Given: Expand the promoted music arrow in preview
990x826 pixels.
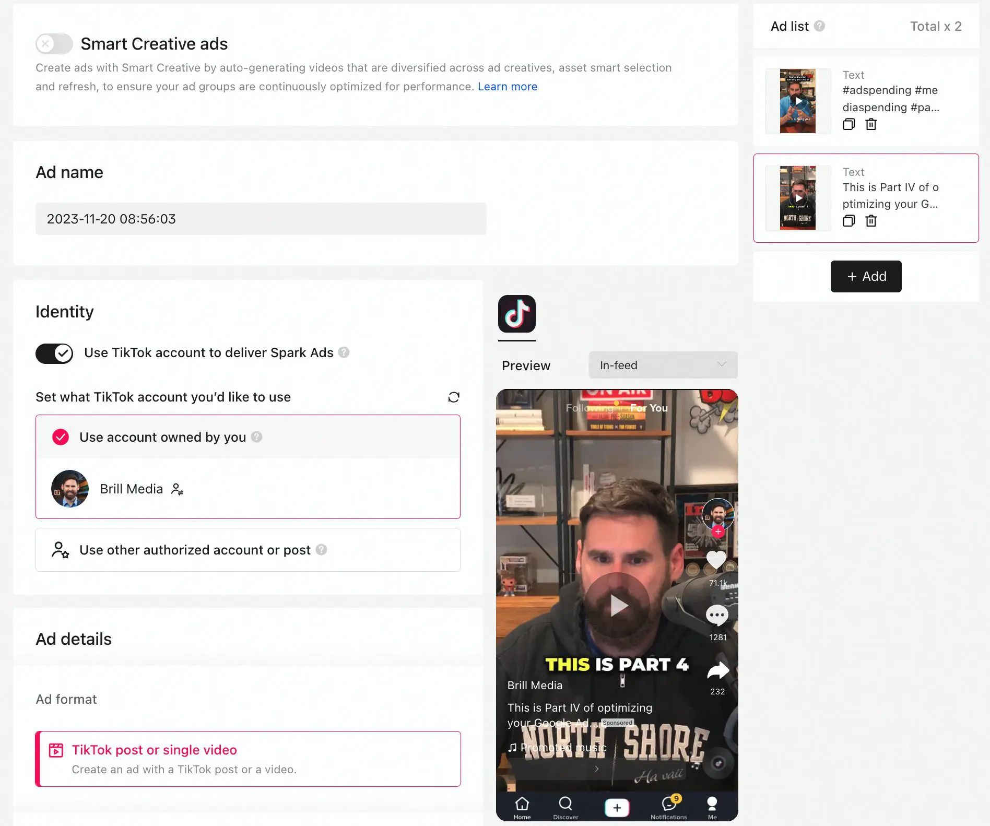Looking at the screenshot, I should (596, 769).
